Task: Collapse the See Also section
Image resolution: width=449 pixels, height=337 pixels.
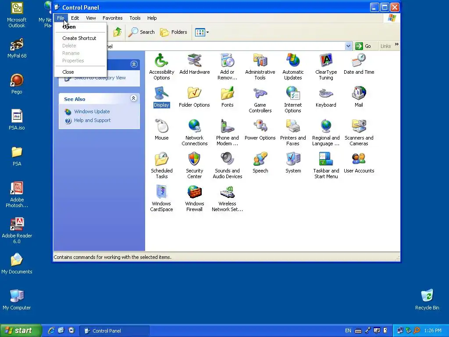Action: click(x=133, y=98)
